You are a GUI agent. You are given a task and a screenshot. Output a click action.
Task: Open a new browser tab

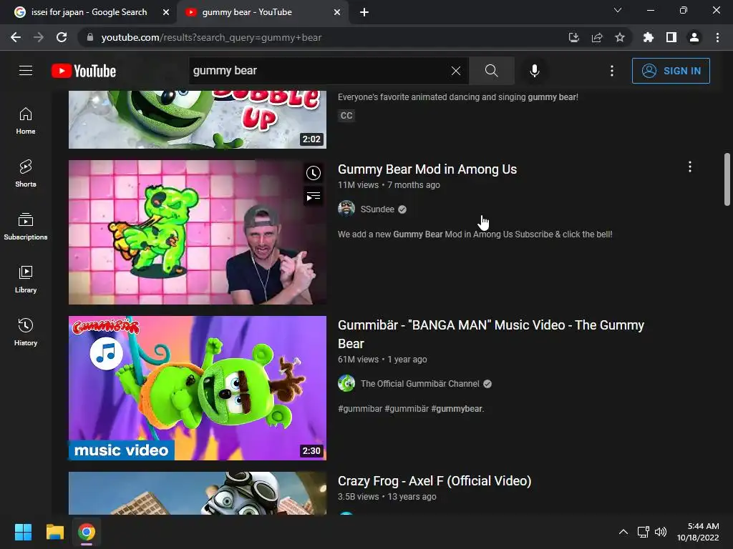(364, 12)
